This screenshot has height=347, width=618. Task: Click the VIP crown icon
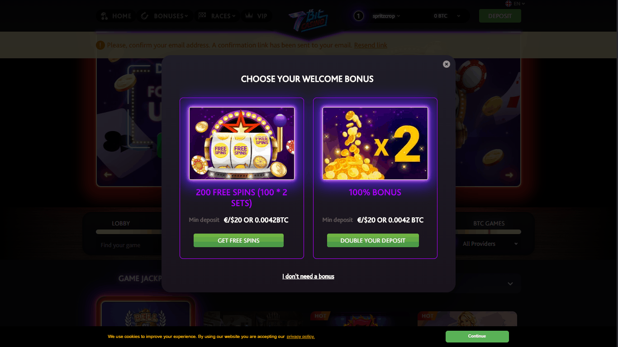pos(249,16)
